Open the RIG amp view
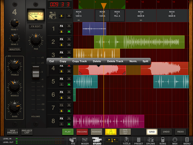Image resolution: width=193 pixels, height=145 pixels. tap(73, 140)
